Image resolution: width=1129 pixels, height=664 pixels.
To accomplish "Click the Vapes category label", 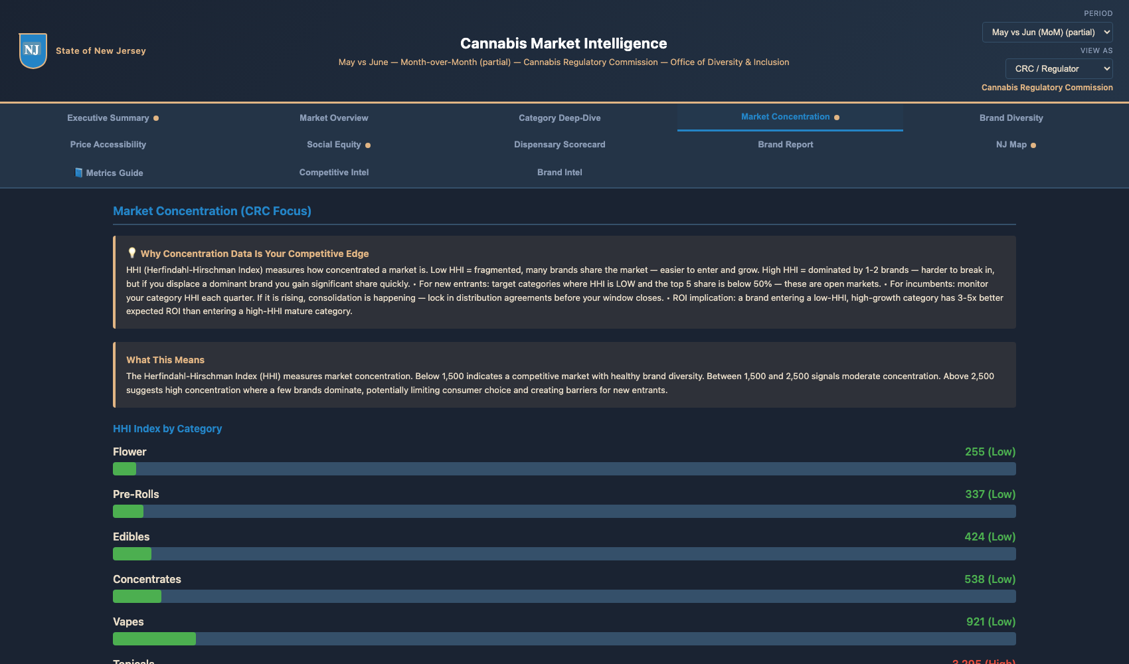I will point(128,622).
